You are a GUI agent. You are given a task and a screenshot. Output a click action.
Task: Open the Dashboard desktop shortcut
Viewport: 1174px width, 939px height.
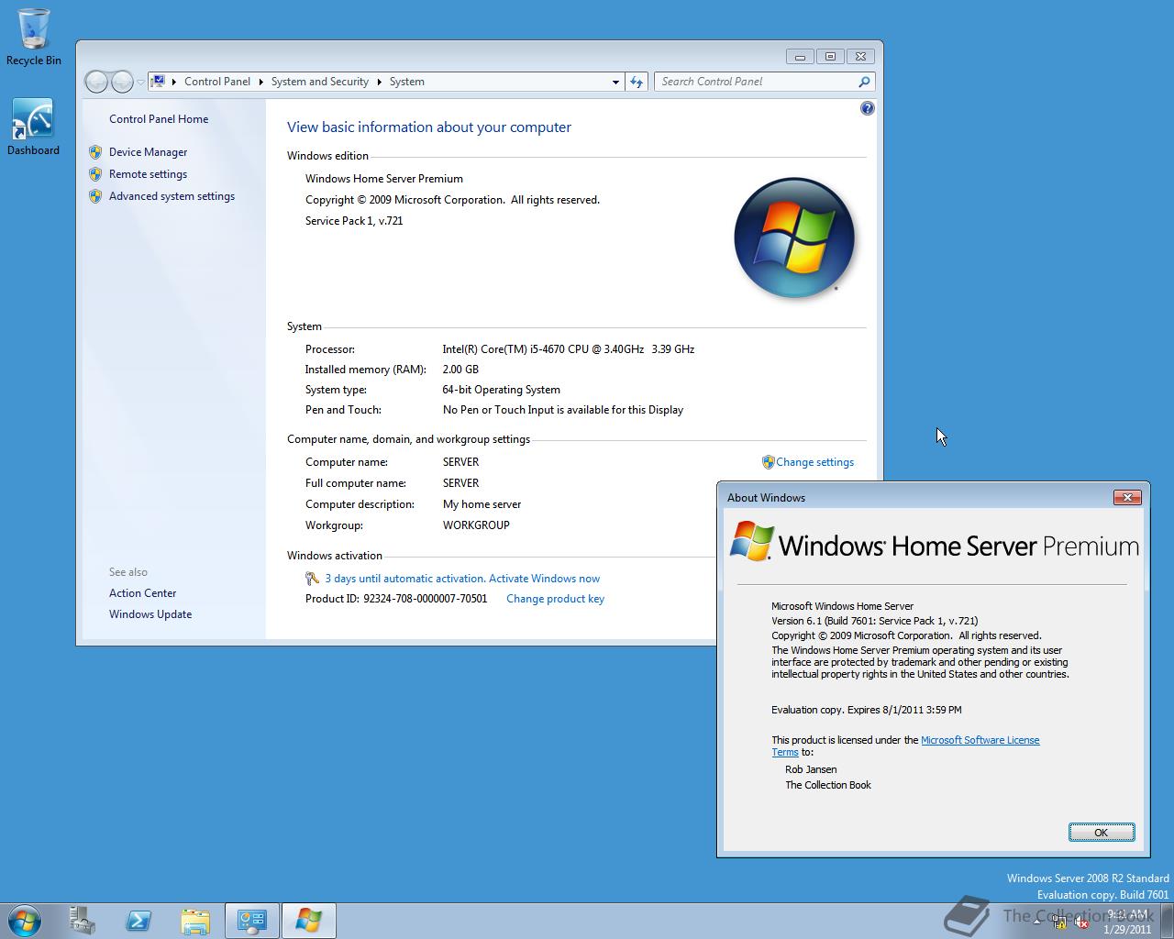33,127
